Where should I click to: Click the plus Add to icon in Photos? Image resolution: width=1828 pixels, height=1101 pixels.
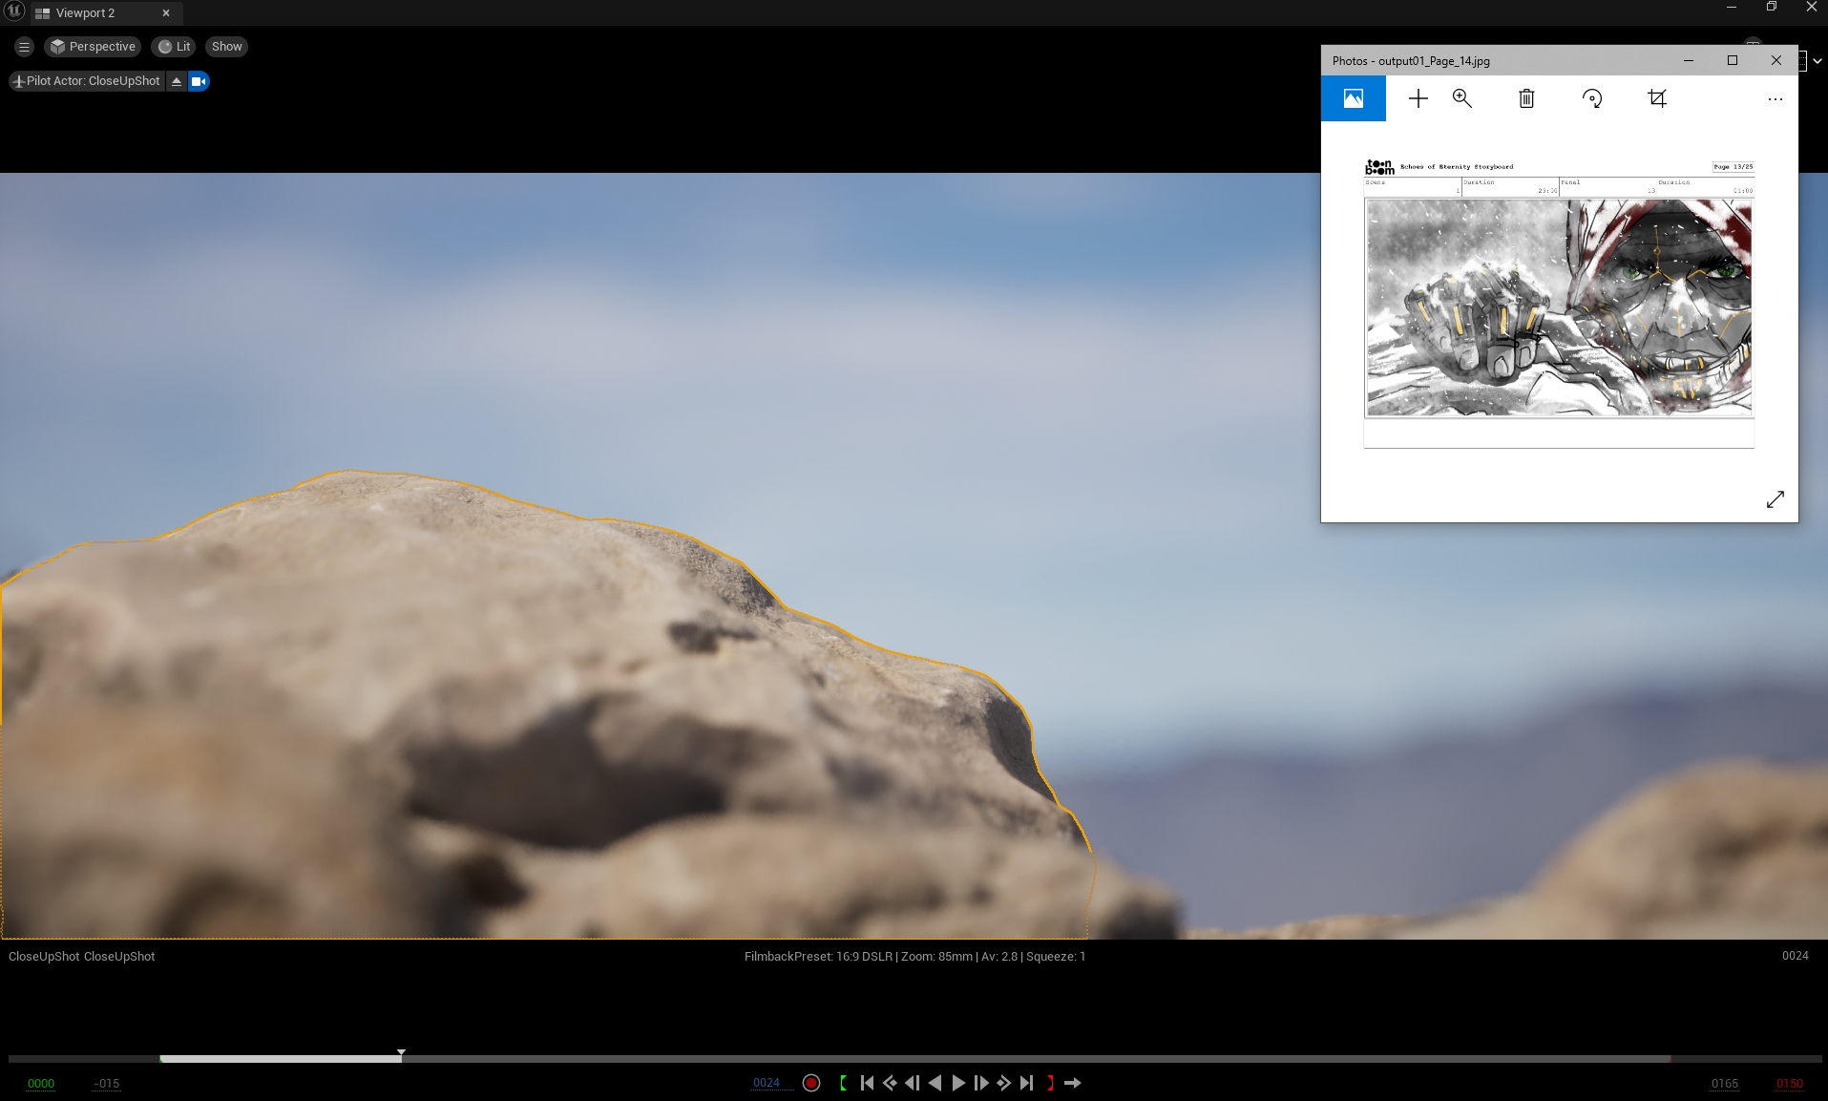tap(1418, 98)
